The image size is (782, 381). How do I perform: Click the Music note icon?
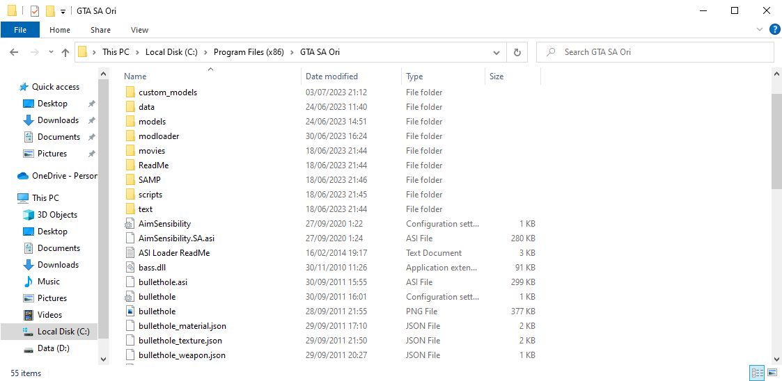(x=29, y=282)
